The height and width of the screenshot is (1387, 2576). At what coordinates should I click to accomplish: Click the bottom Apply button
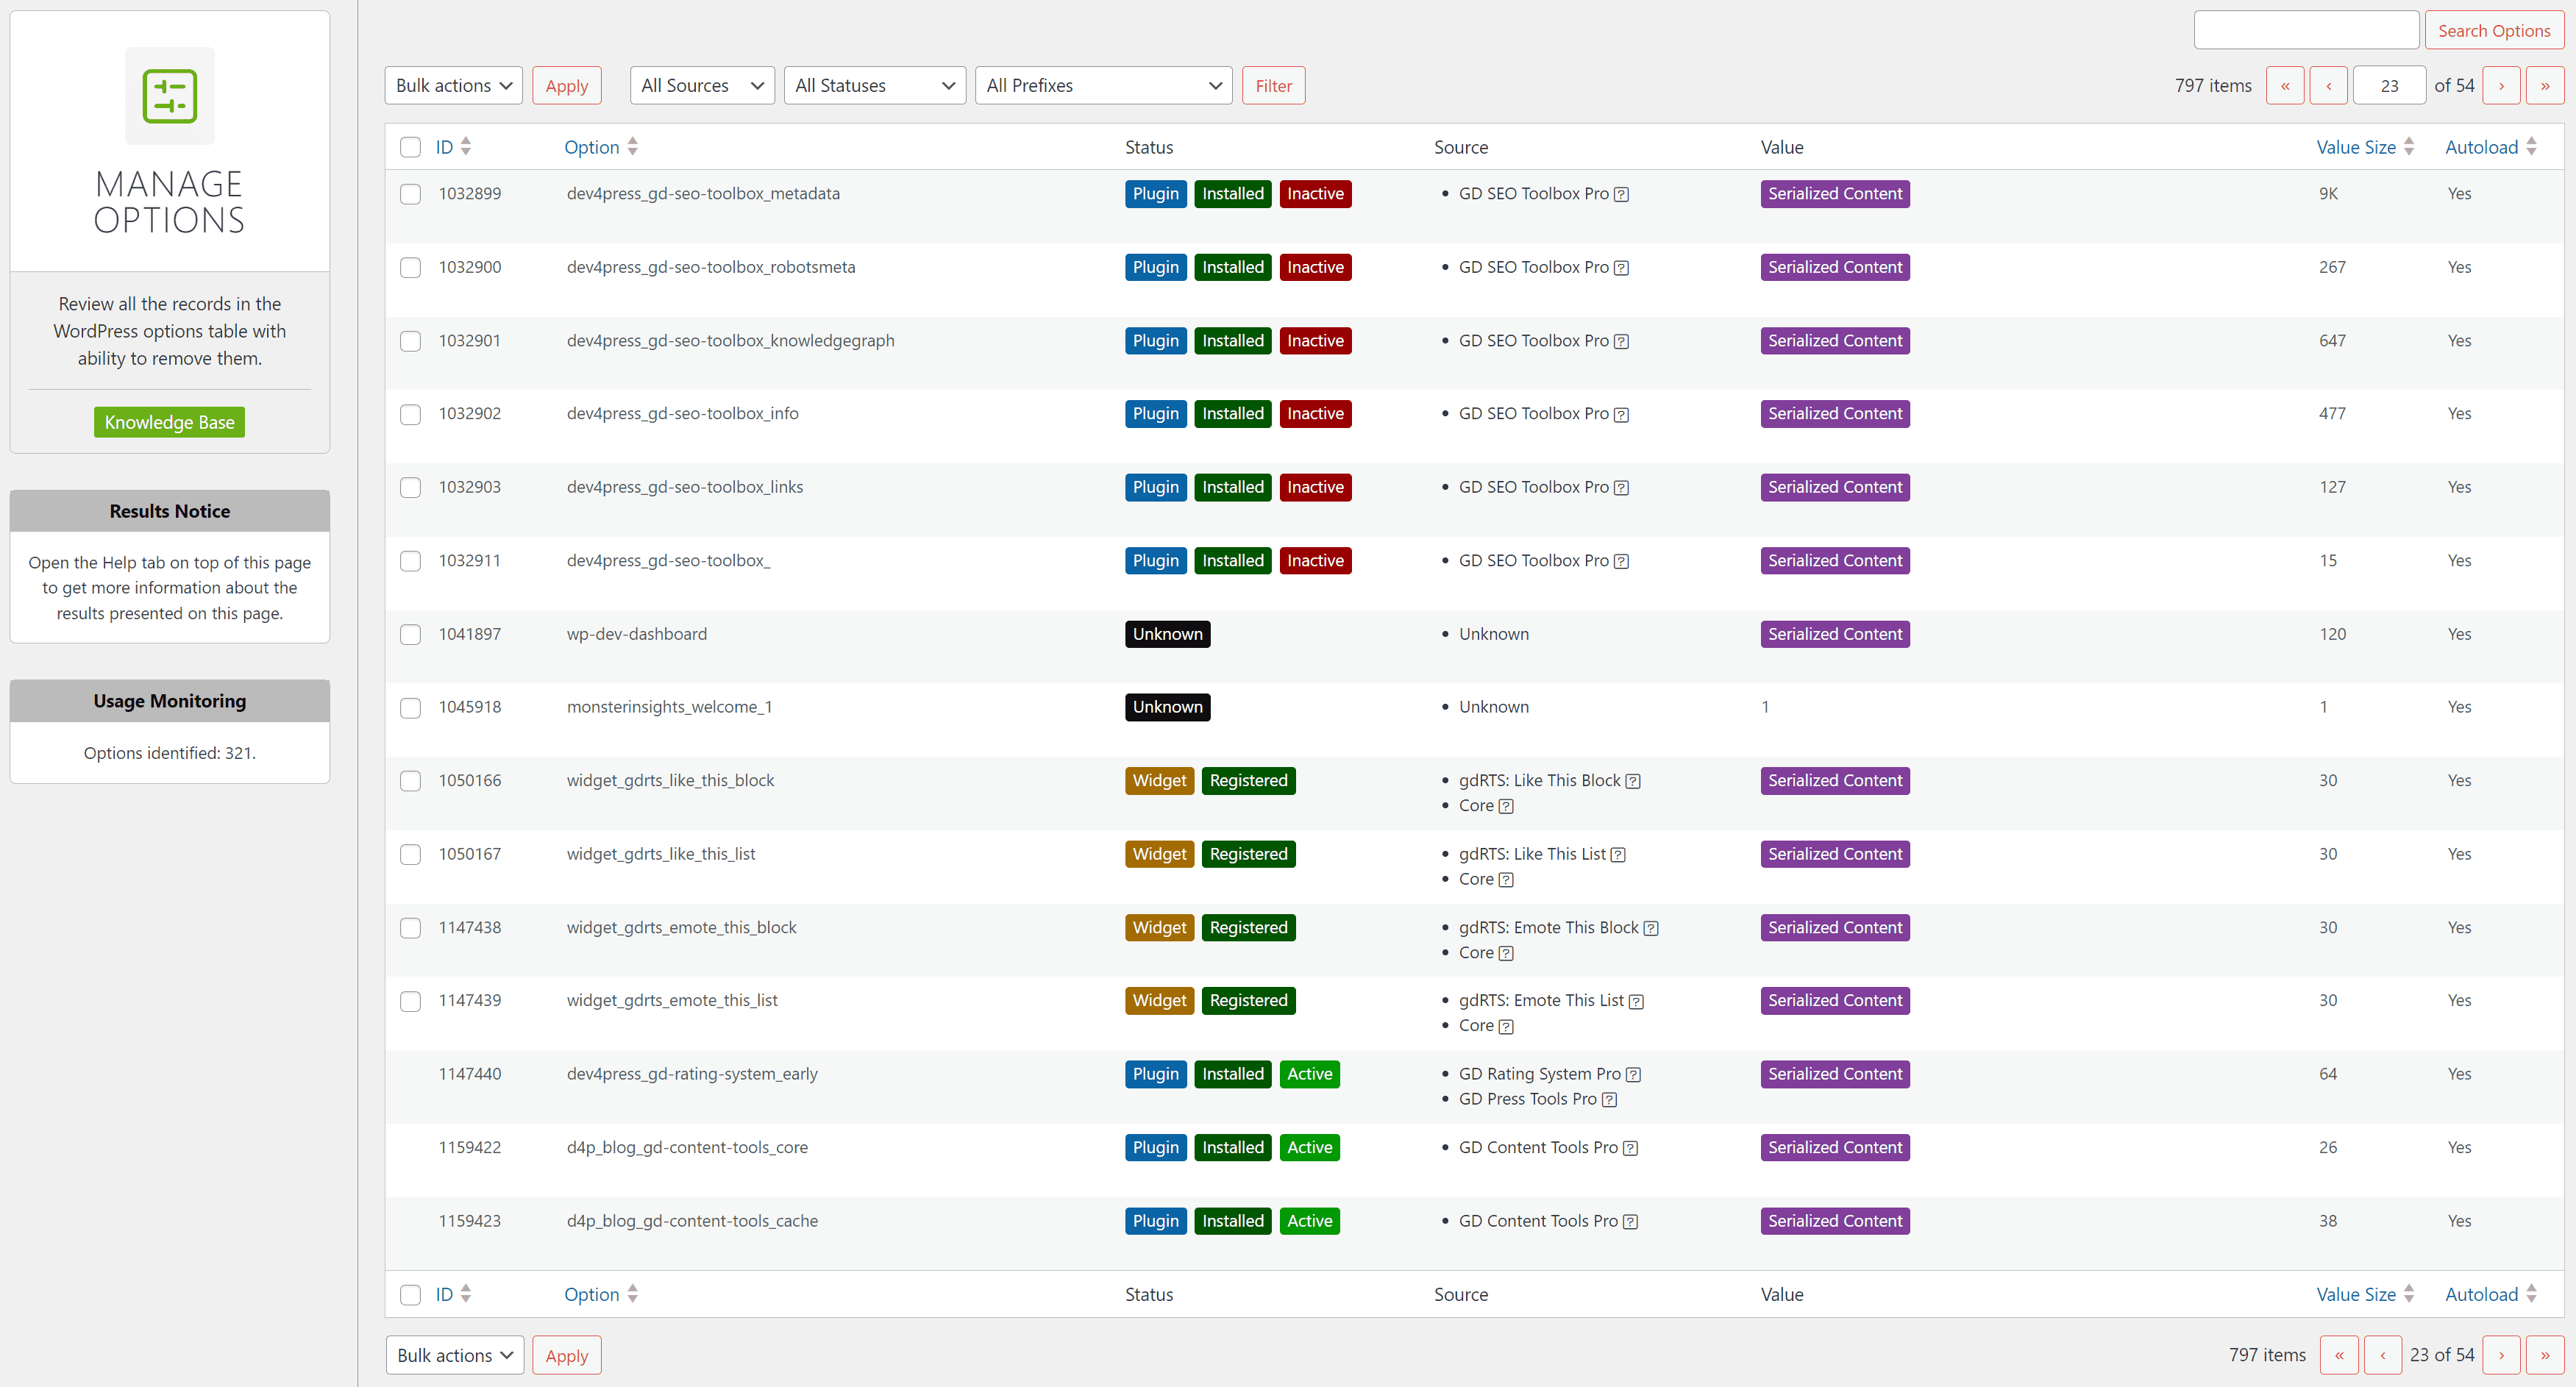(x=567, y=1355)
